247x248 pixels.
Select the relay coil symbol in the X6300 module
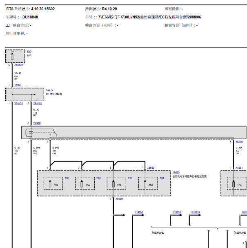(31, 133)
